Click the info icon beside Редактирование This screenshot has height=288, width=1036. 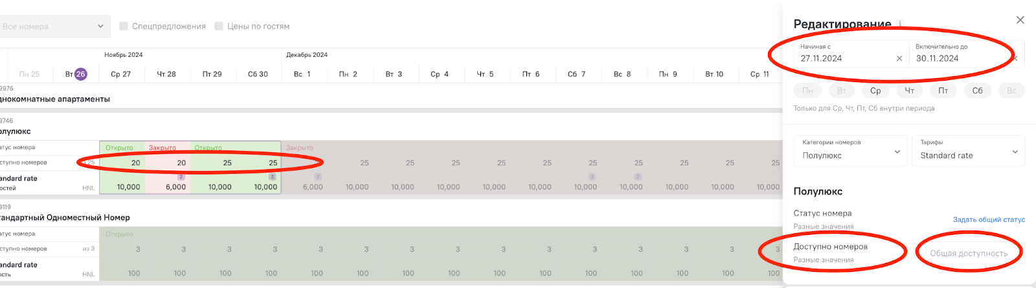[900, 23]
